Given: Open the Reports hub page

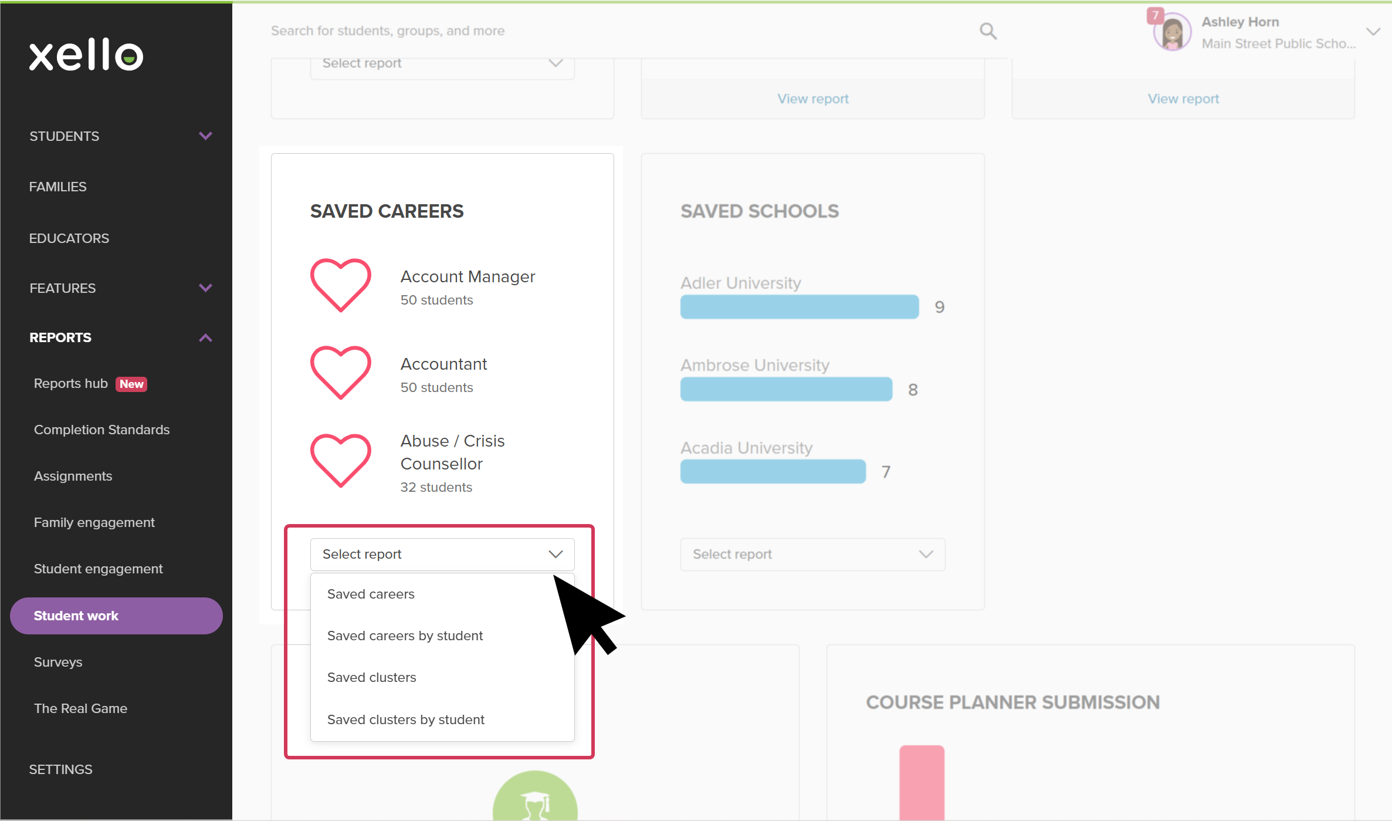Looking at the screenshot, I should click(71, 384).
